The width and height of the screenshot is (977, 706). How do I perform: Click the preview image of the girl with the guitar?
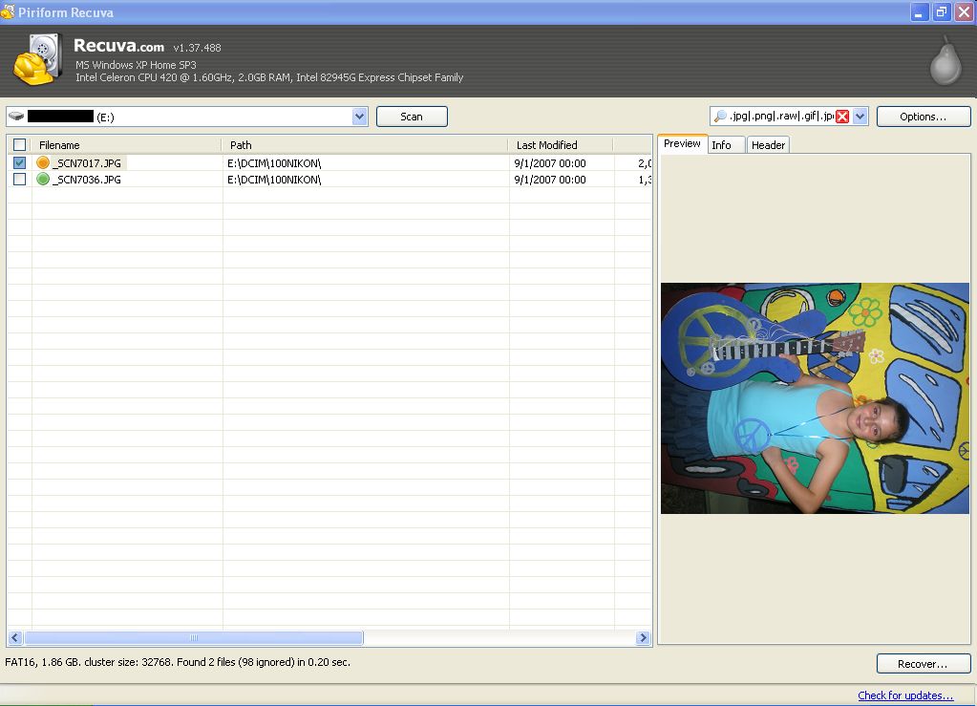tap(815, 398)
